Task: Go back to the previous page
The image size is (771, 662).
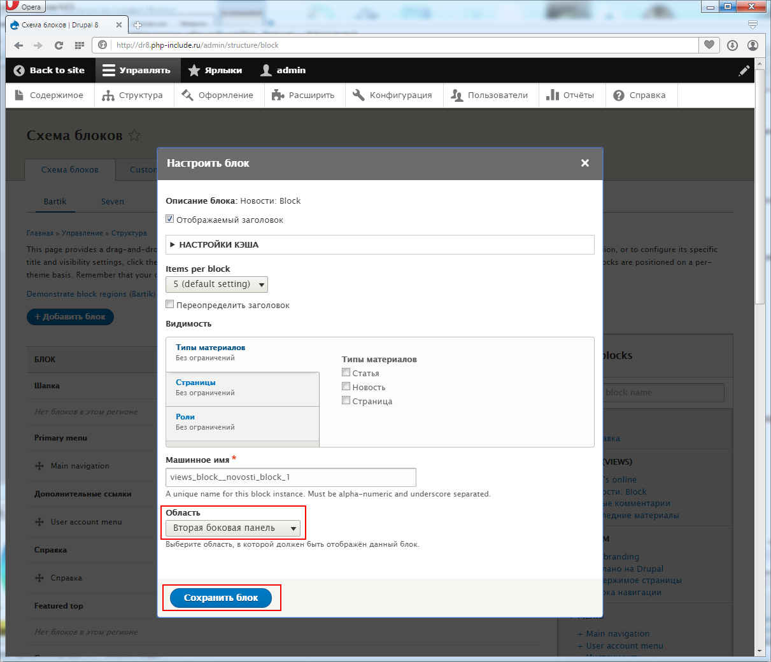Action: pyautogui.click(x=18, y=45)
